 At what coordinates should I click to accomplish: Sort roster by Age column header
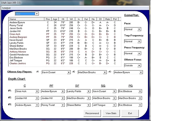pos(55,19)
